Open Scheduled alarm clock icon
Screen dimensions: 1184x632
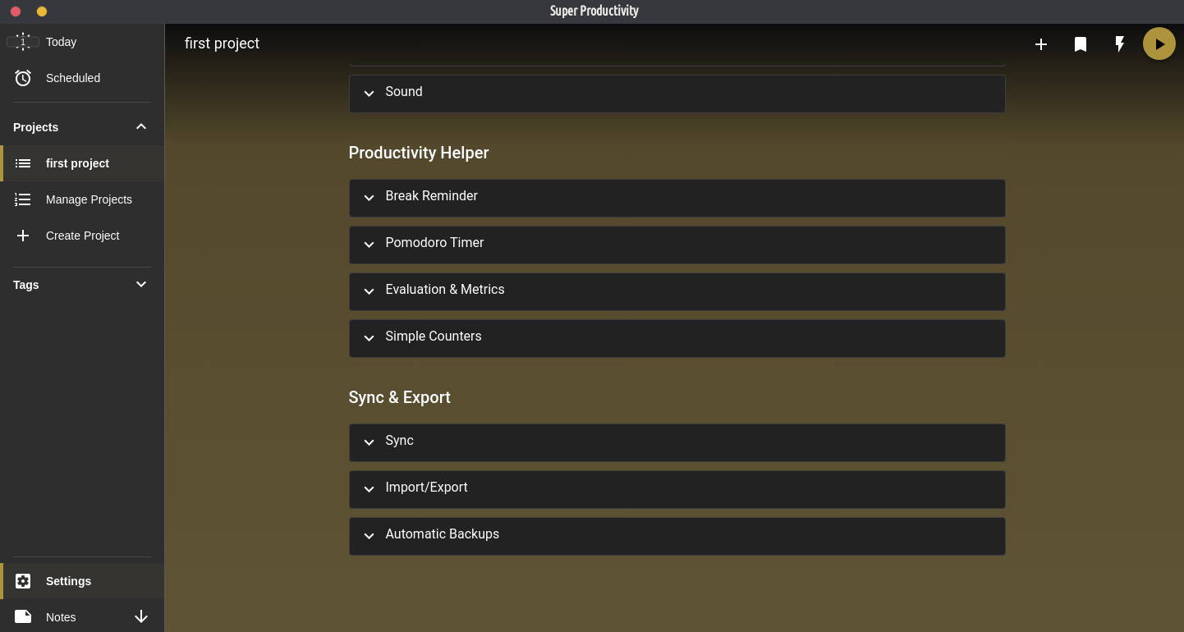click(23, 78)
